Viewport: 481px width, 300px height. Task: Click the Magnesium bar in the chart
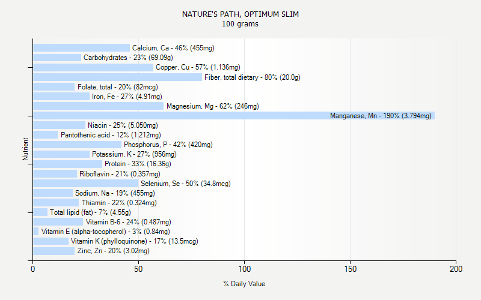point(99,106)
